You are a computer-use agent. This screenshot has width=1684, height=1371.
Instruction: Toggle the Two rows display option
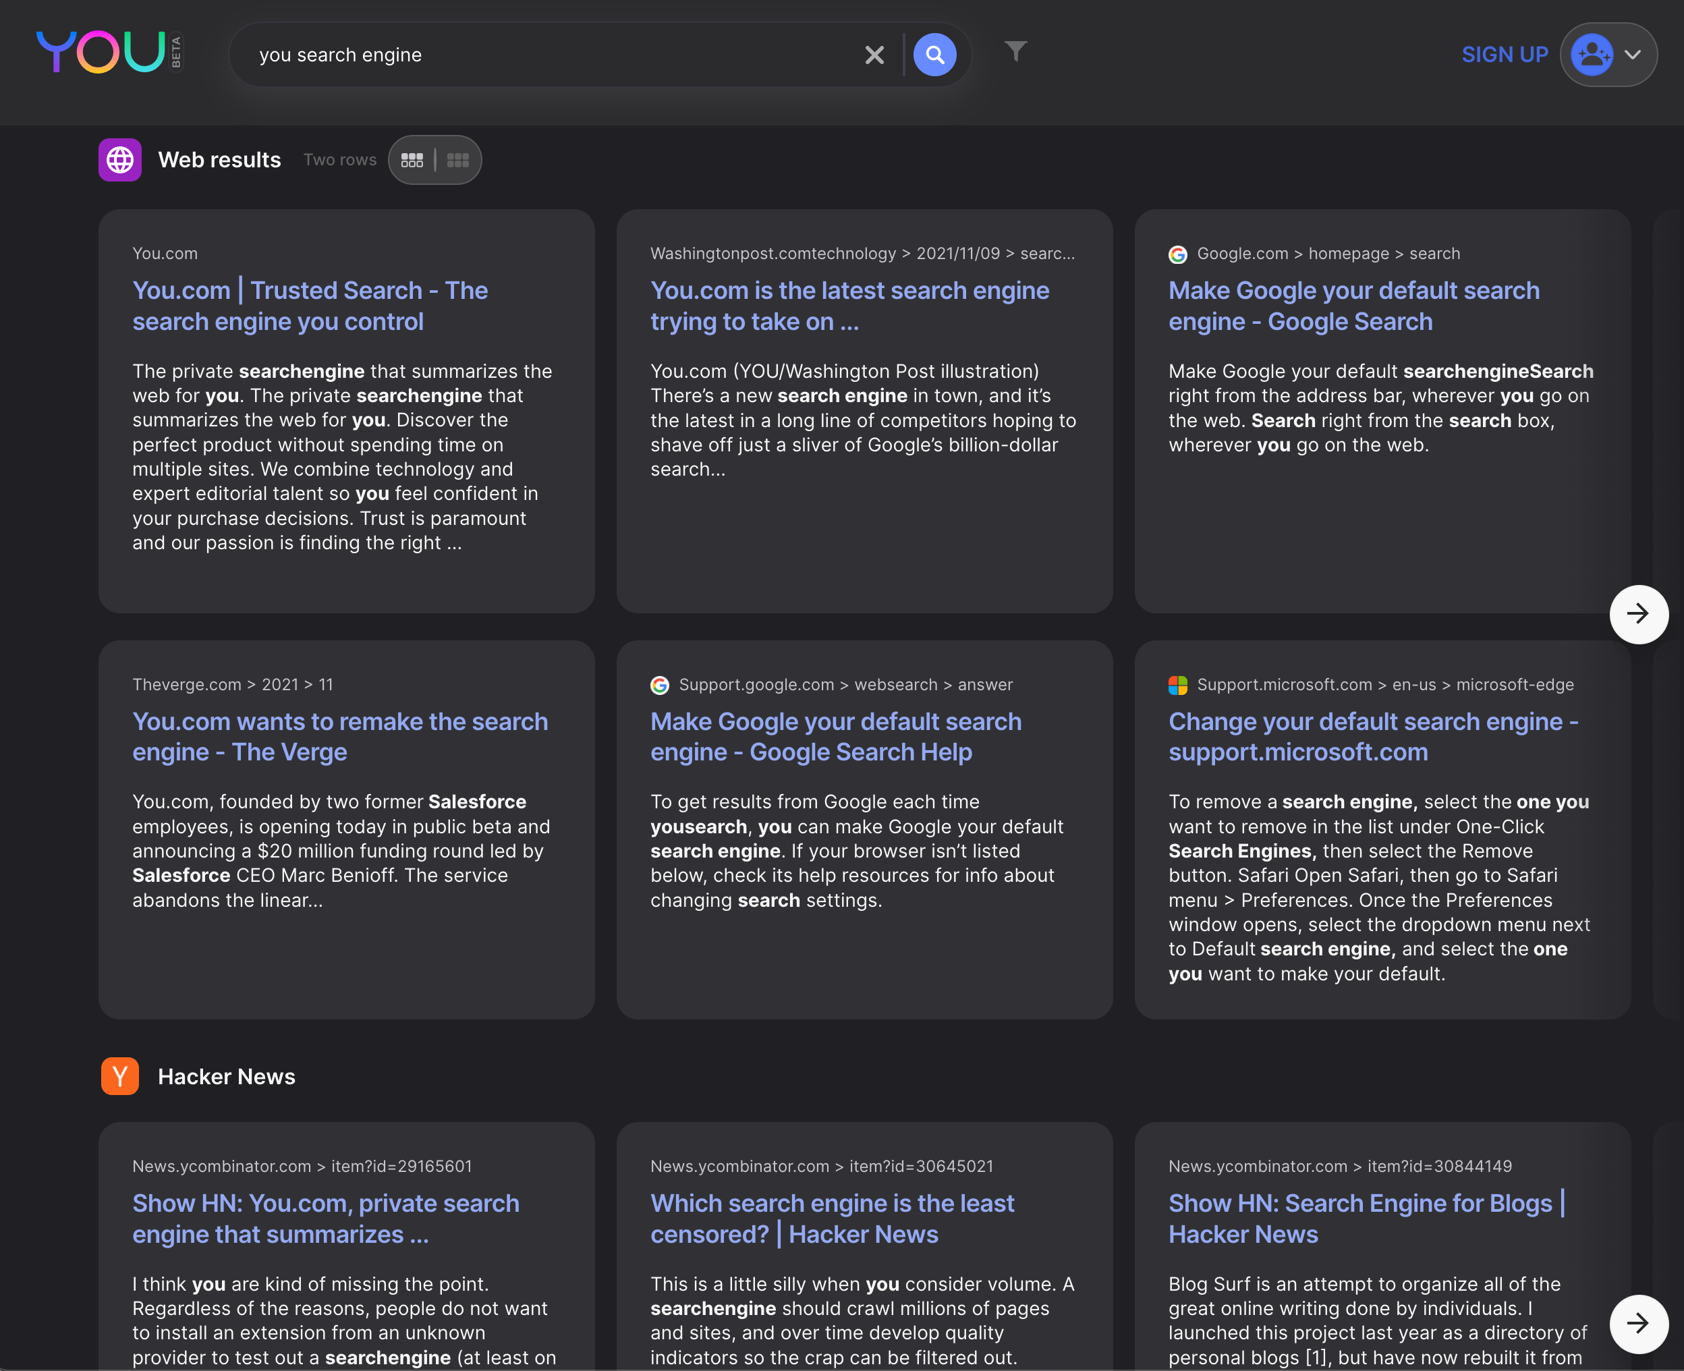click(x=339, y=159)
